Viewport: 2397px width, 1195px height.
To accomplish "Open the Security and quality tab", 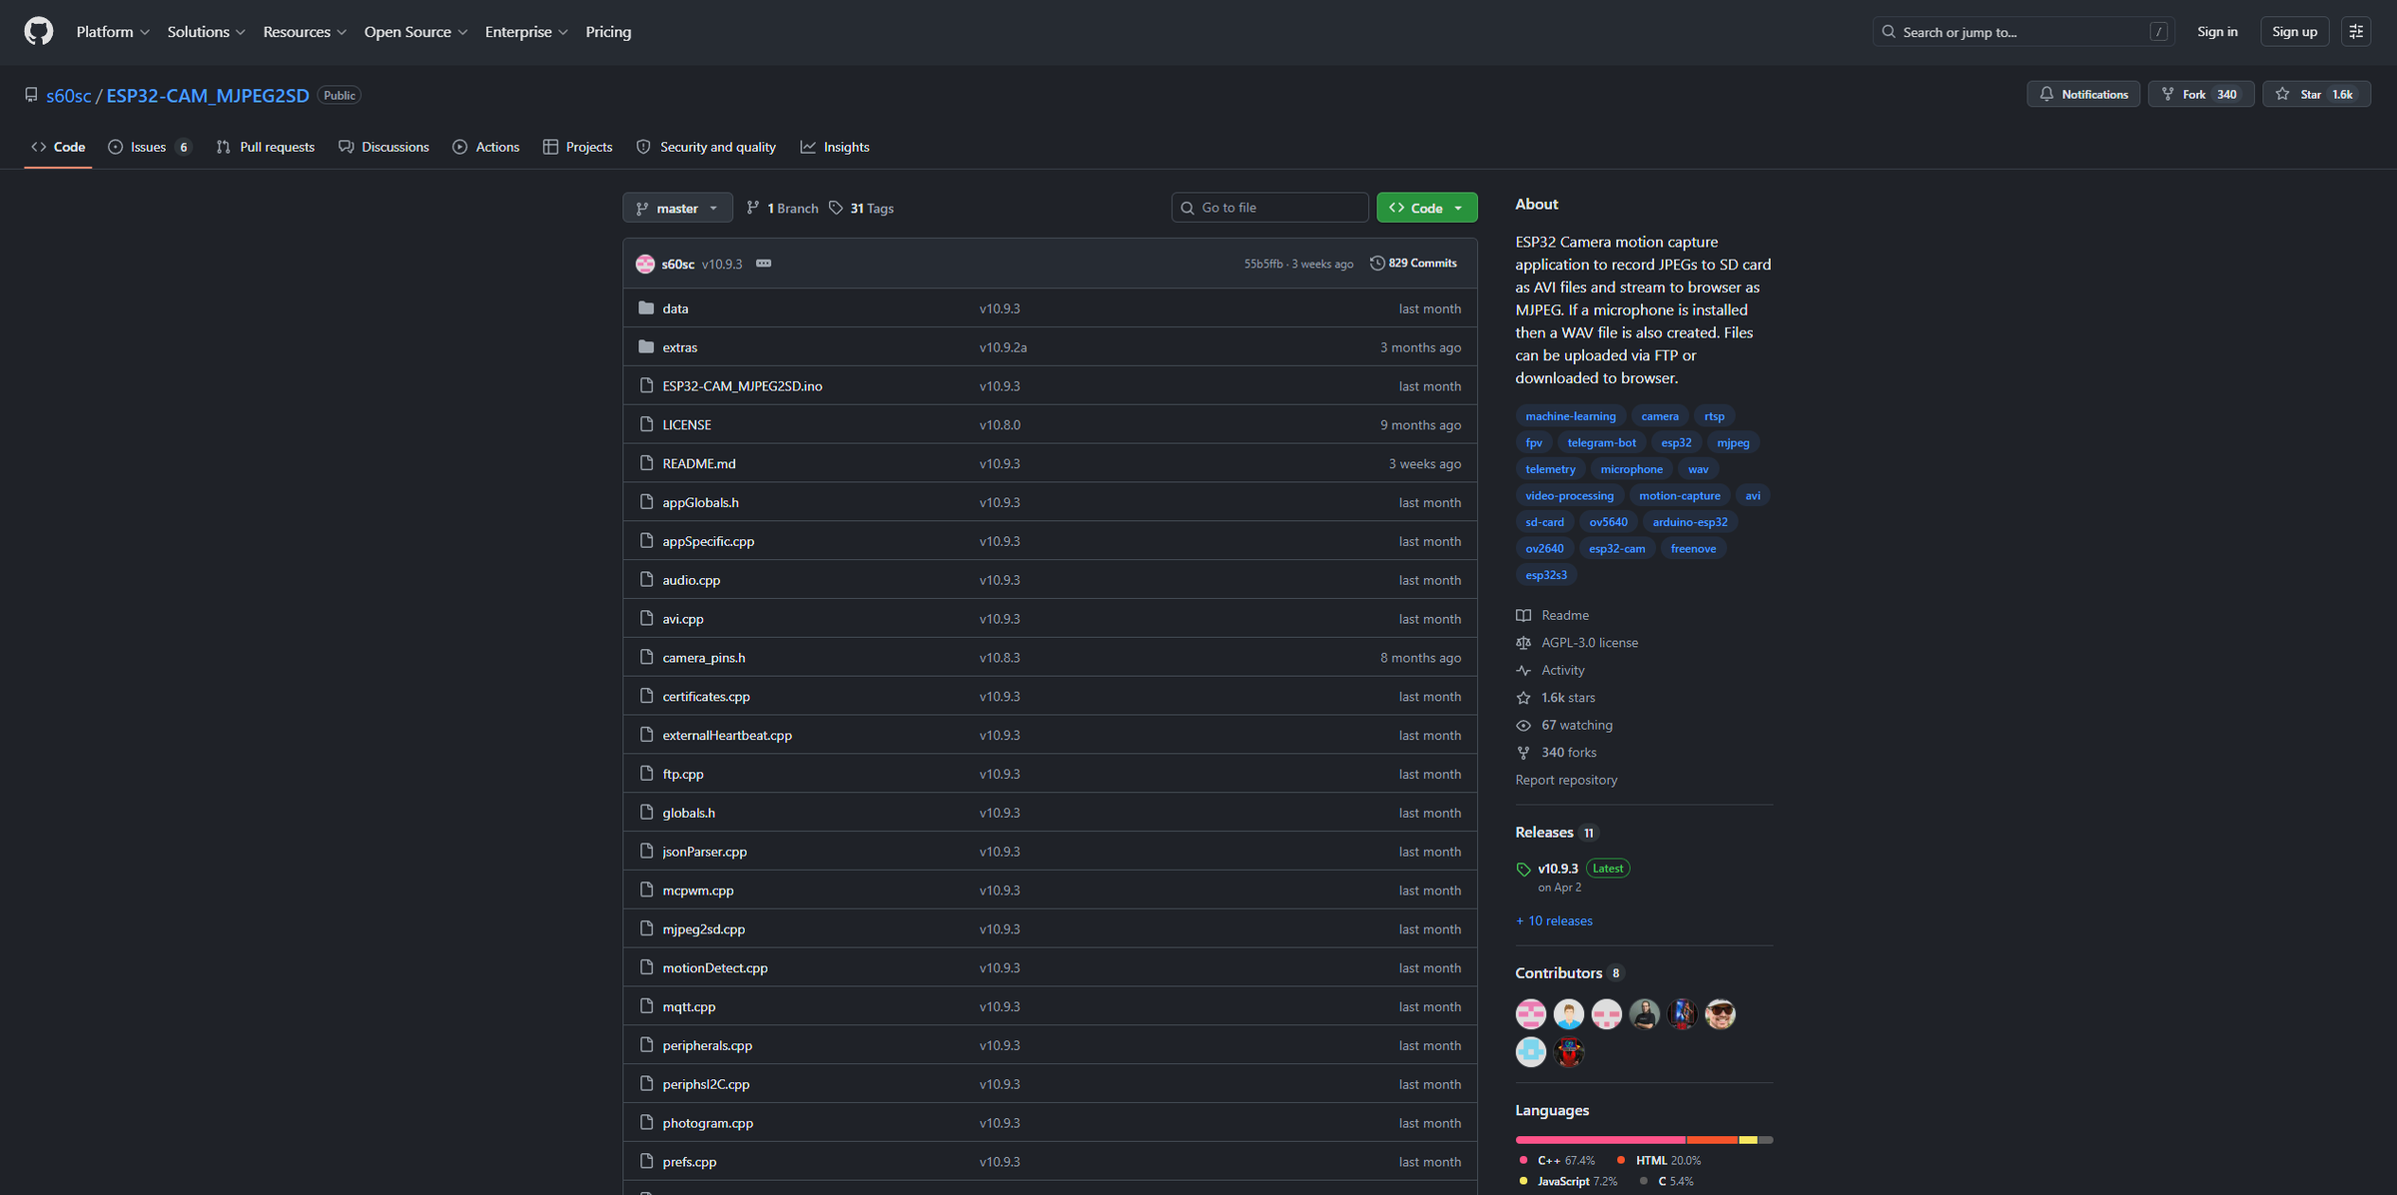I will tap(706, 147).
